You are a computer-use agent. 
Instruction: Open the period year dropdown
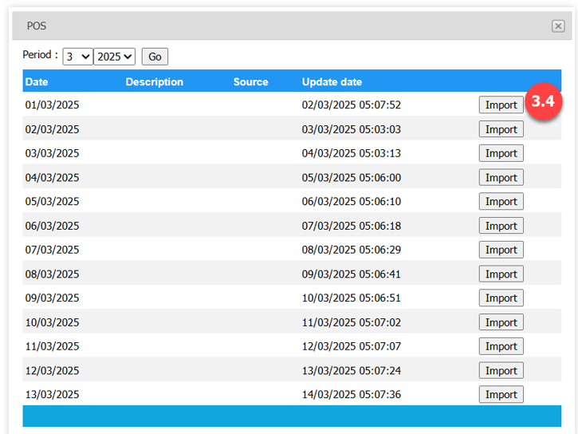(114, 57)
